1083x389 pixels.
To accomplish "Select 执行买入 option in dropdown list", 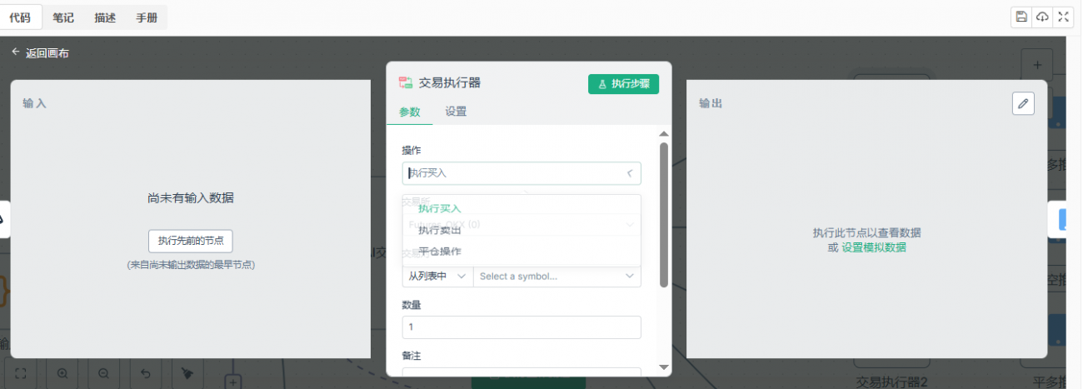I will [x=440, y=208].
